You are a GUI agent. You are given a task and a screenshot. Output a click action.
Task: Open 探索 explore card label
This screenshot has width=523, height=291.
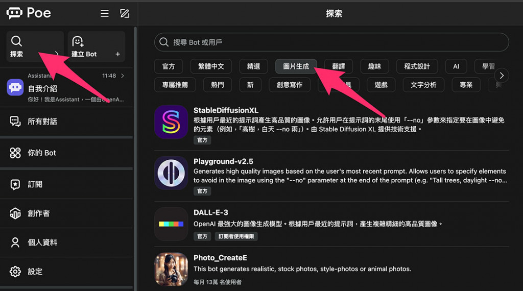point(16,54)
